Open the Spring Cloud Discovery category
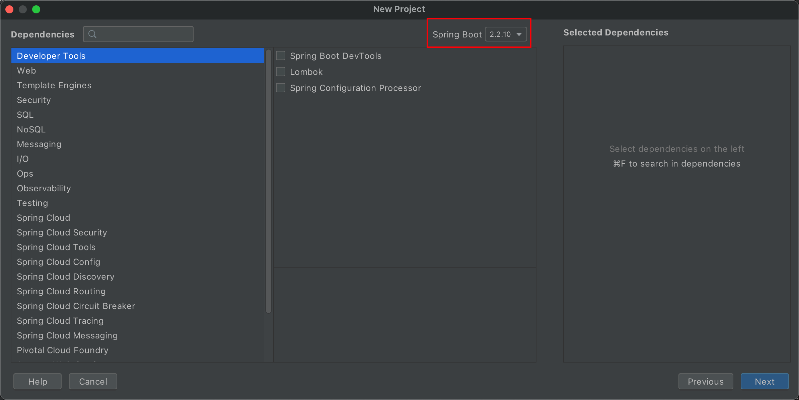Screen dimensions: 799x400 click(66, 277)
